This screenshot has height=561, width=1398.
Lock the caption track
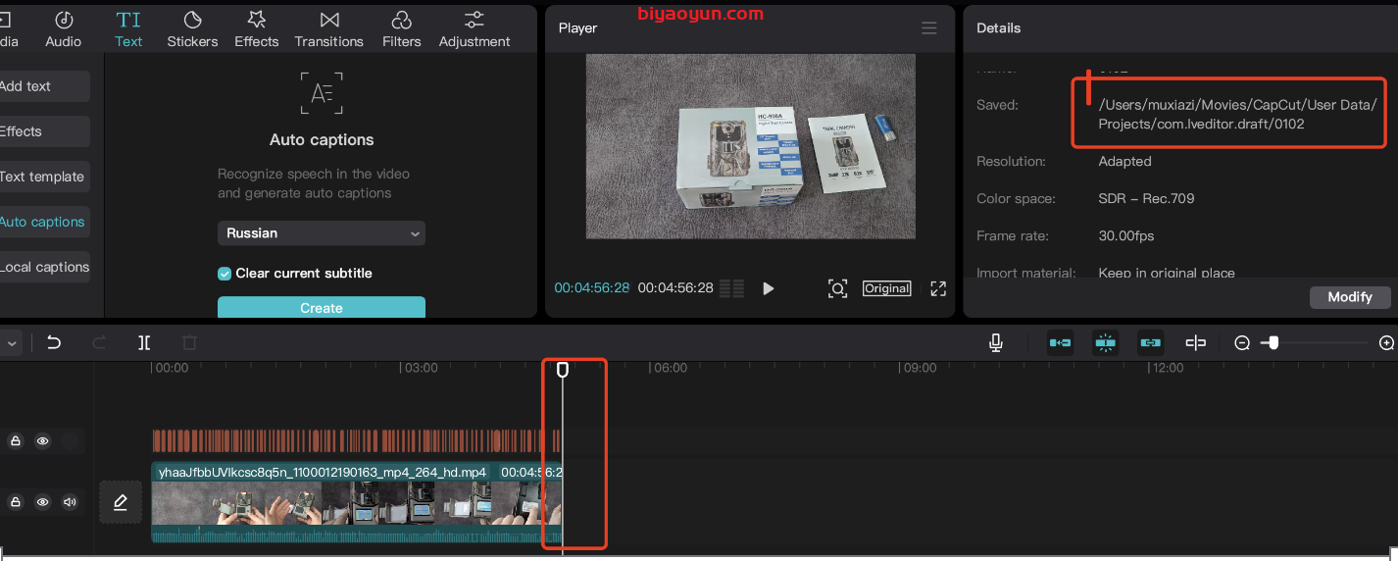[16, 441]
